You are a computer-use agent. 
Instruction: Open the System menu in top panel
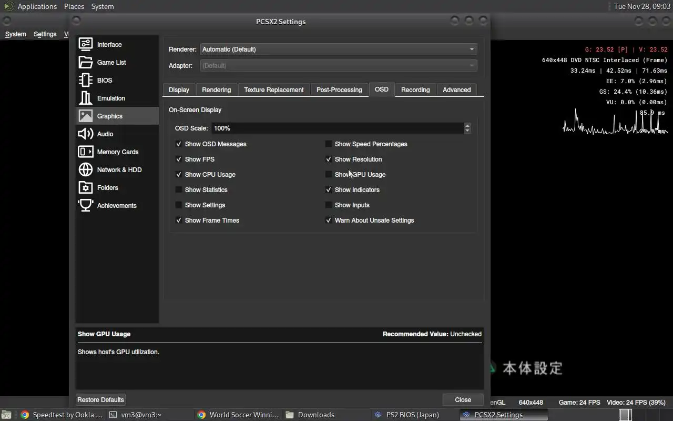[103, 6]
